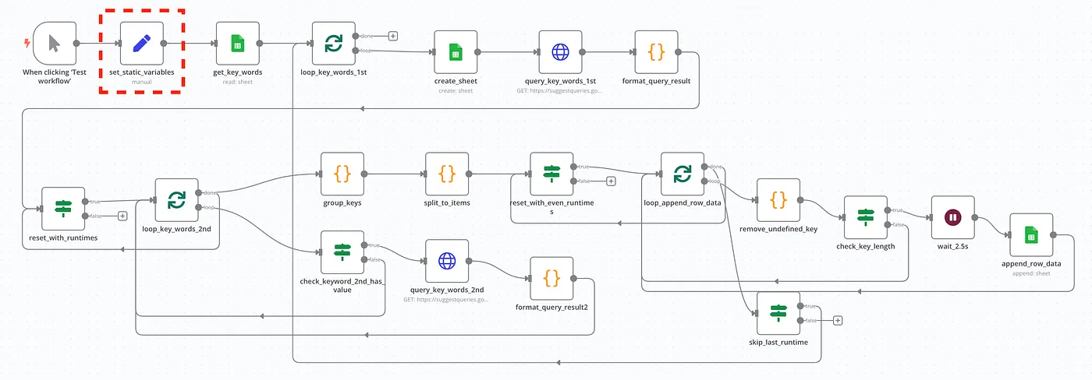Open the loop_append_row_data loop node
The height and width of the screenshot is (380, 1092).
pos(682,174)
